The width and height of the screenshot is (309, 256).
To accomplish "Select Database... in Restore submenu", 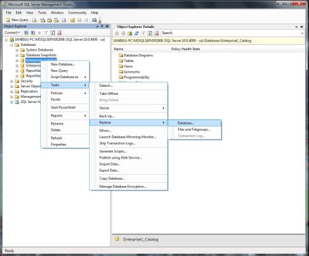I will (x=195, y=123).
